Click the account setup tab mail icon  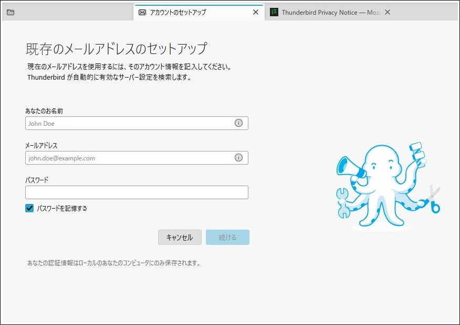(142, 12)
